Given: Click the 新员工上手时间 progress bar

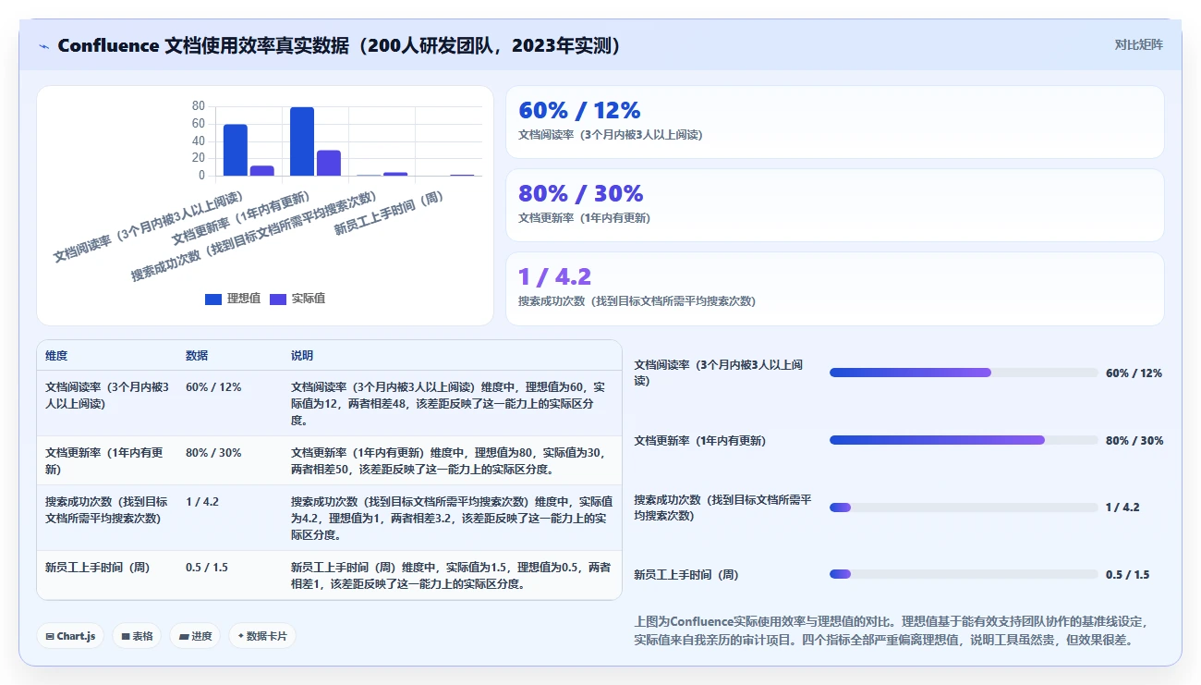Looking at the screenshot, I should (x=964, y=574).
